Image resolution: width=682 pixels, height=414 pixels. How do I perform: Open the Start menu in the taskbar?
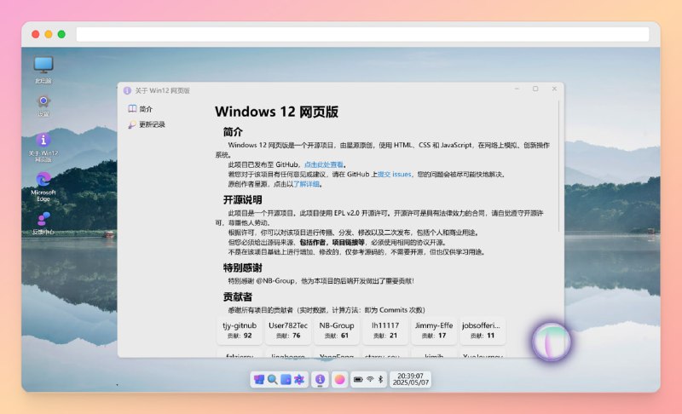click(x=259, y=380)
